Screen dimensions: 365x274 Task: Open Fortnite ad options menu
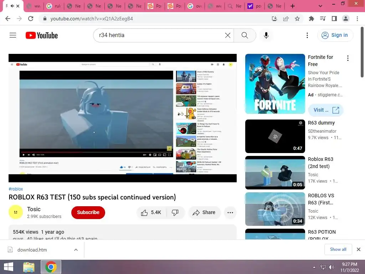click(348, 58)
